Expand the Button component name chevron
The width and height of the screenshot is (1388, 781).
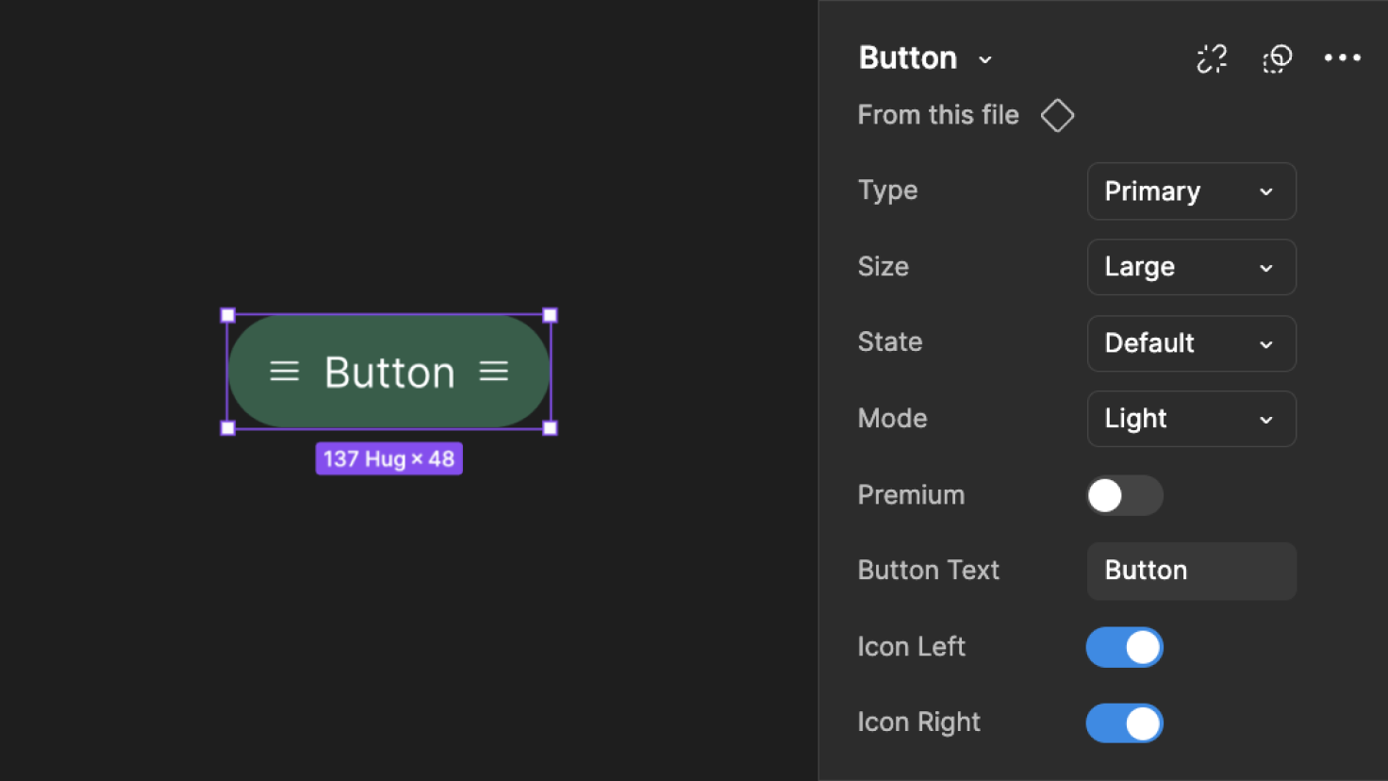click(985, 59)
